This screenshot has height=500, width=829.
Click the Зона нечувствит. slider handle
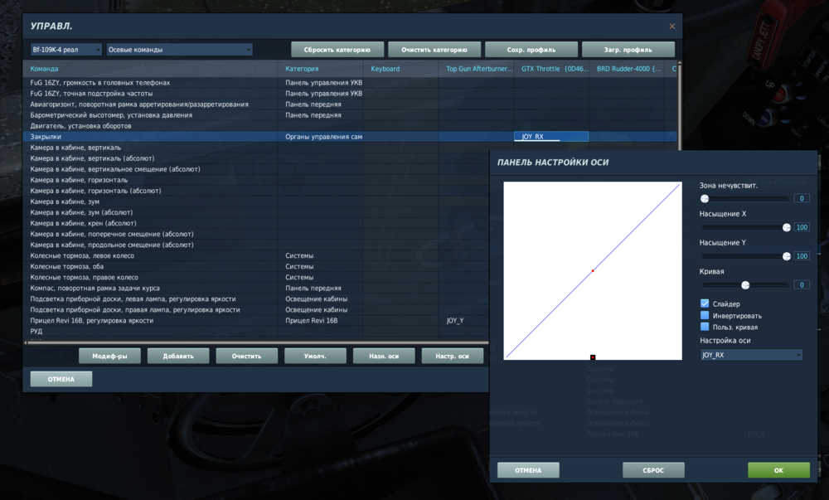coord(705,199)
